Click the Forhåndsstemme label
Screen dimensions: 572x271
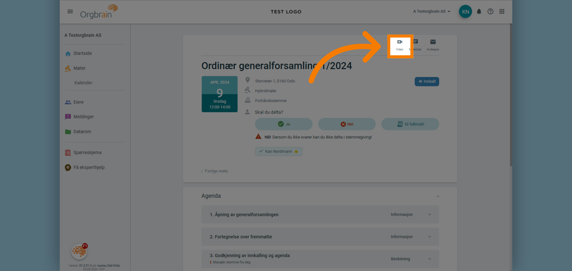[271, 101]
